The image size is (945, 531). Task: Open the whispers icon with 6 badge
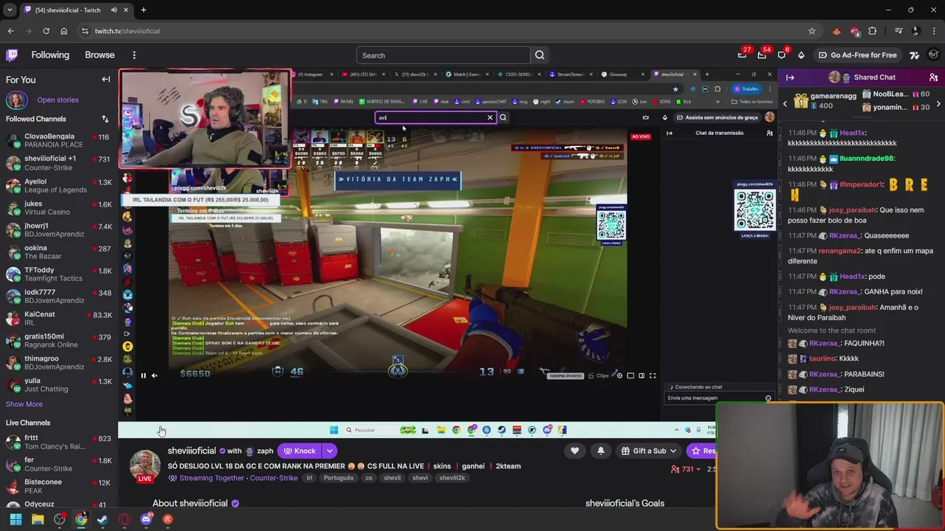782,55
